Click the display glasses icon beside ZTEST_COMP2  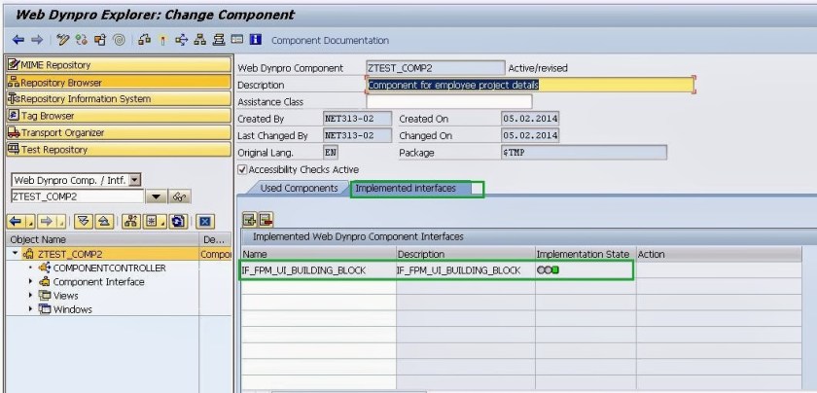[x=180, y=196]
